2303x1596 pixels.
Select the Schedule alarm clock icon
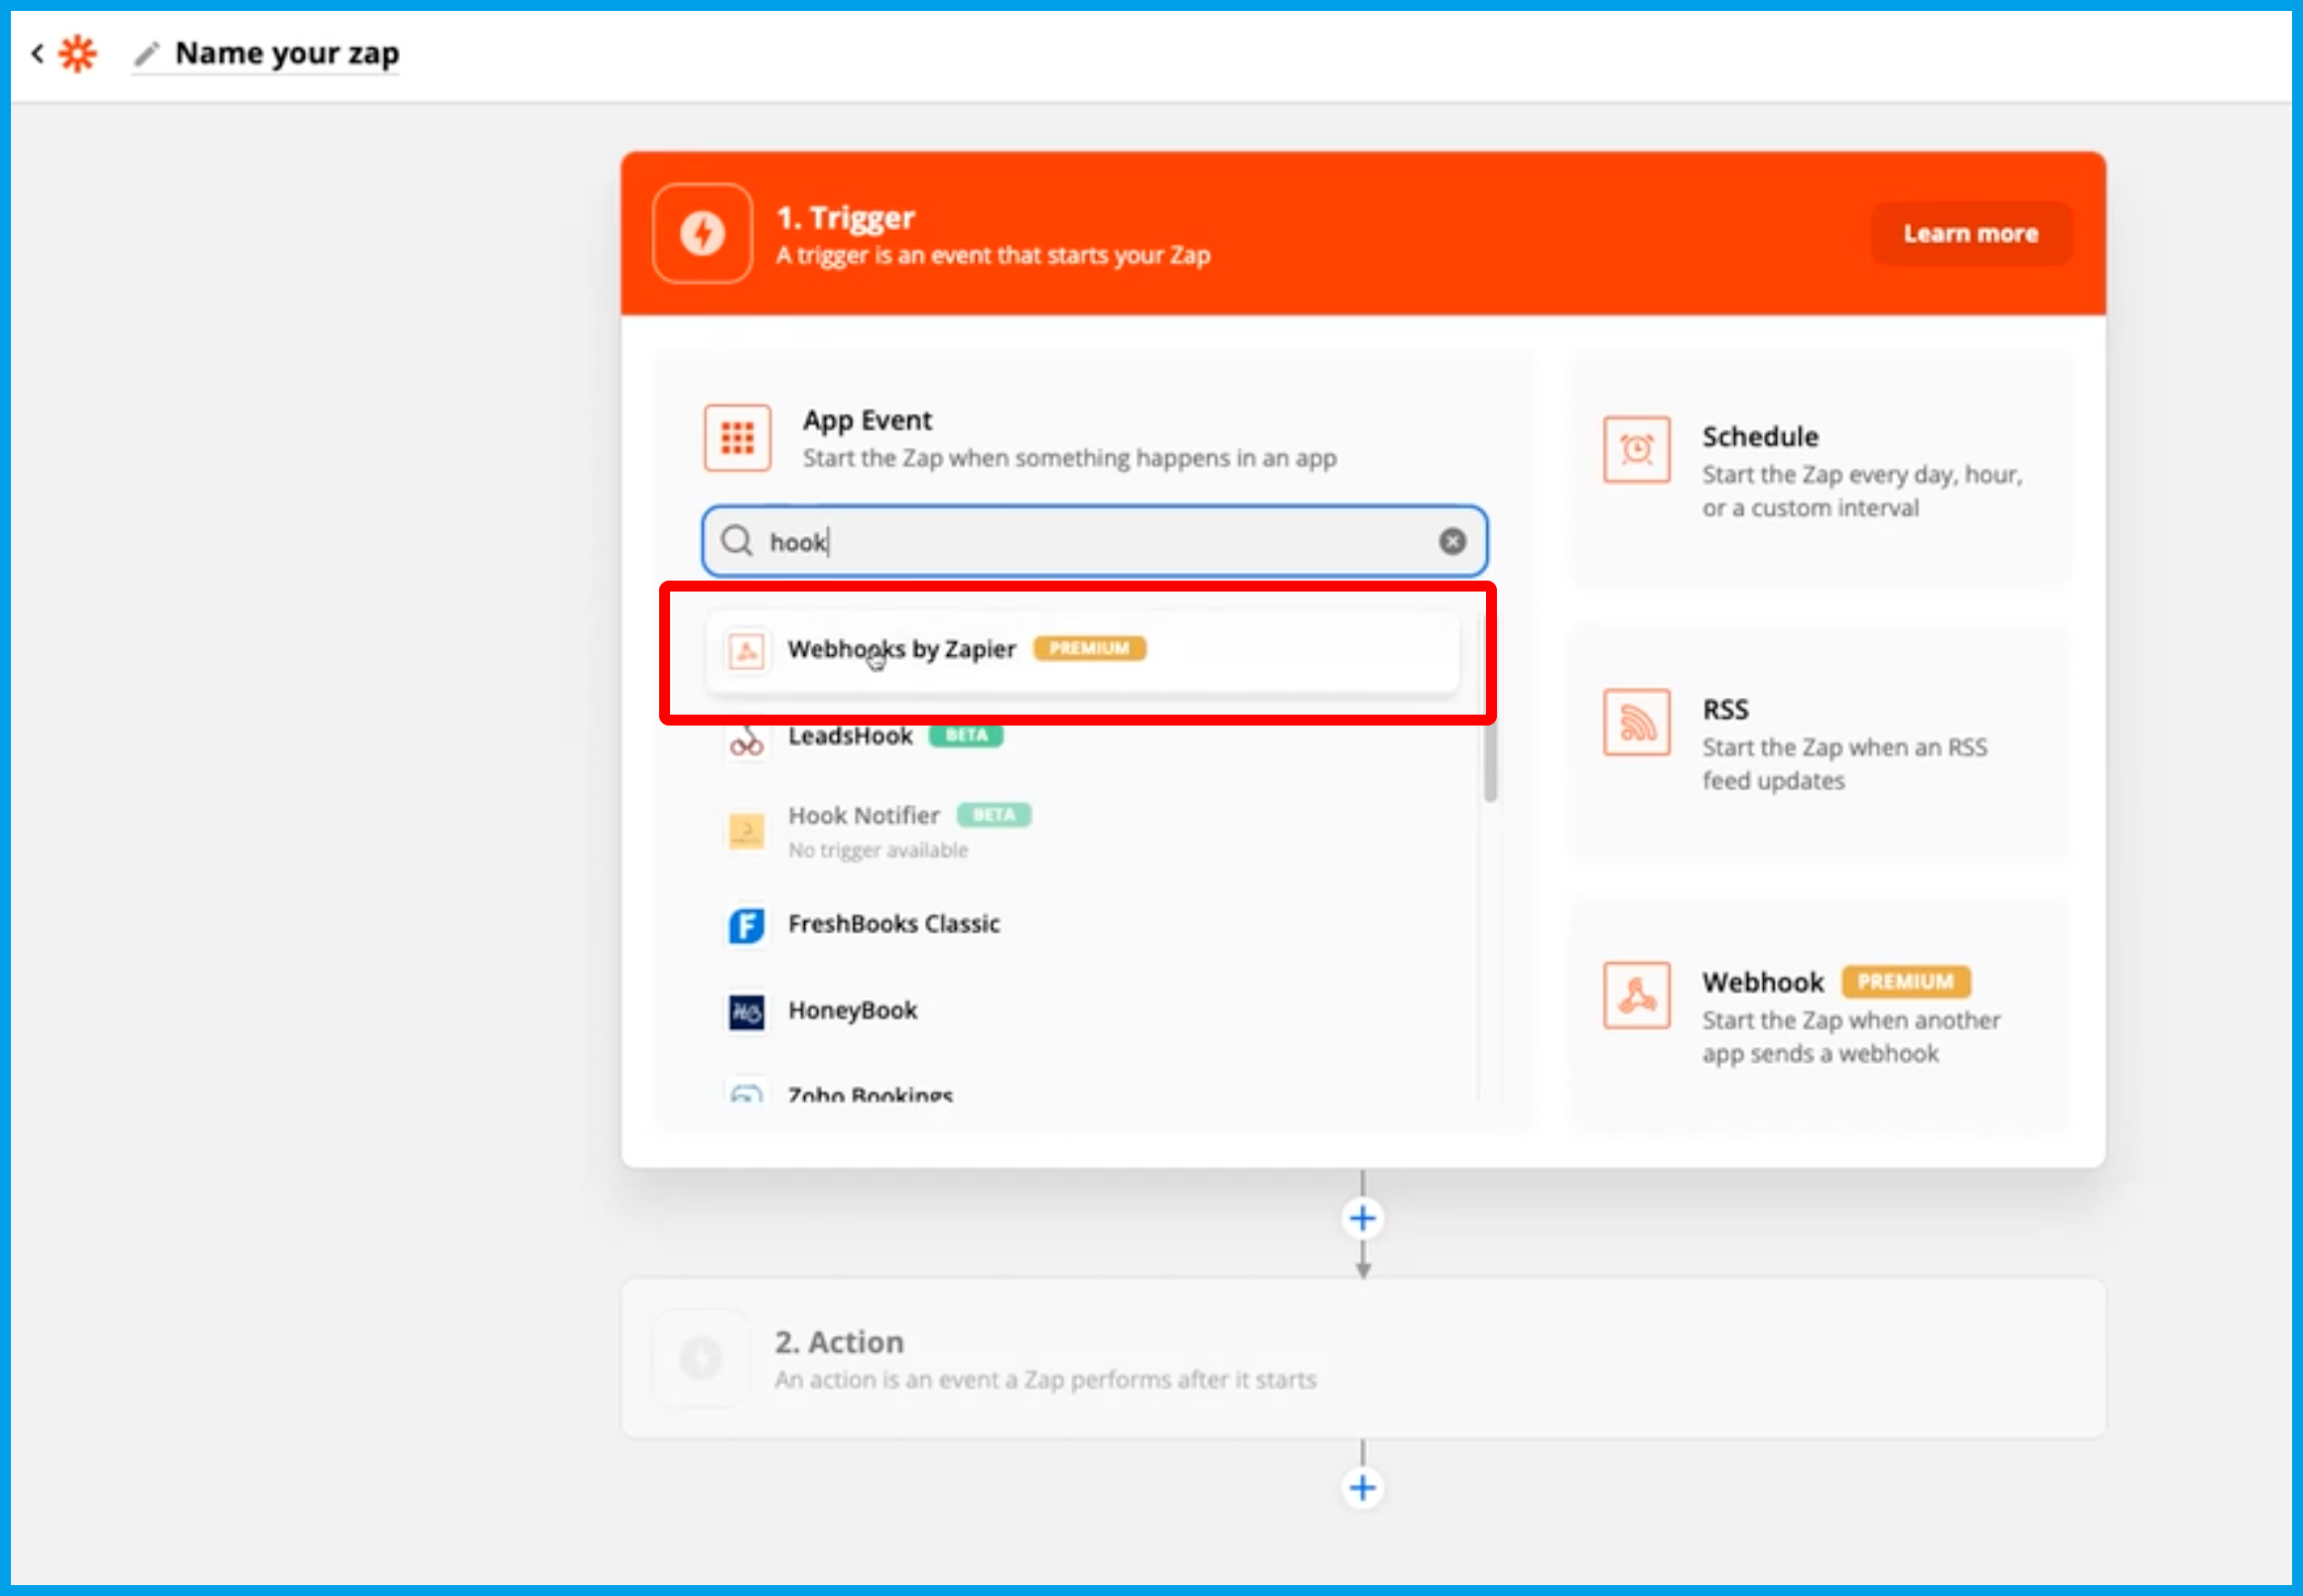(x=1636, y=450)
